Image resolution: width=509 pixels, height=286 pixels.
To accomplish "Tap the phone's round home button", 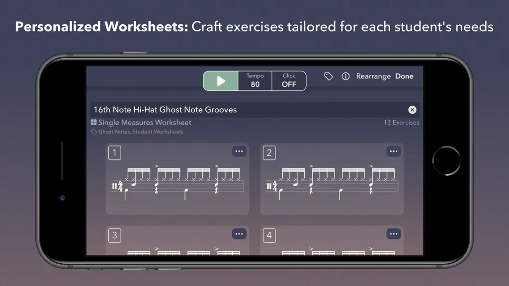I will pyautogui.click(x=446, y=161).
